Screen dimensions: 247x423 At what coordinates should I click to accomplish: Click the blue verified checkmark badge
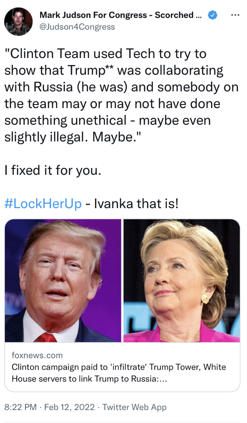[213, 15]
